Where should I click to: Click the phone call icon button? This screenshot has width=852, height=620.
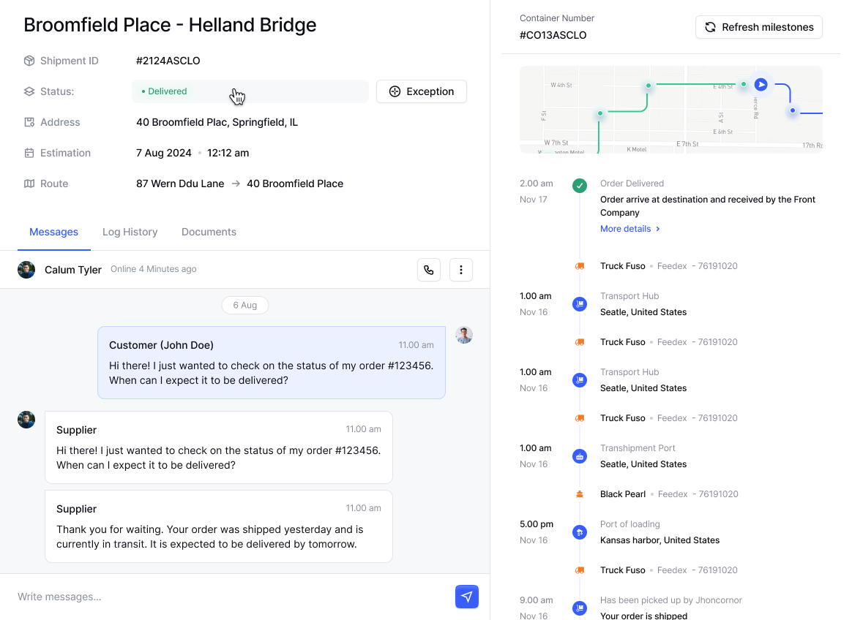tap(429, 270)
